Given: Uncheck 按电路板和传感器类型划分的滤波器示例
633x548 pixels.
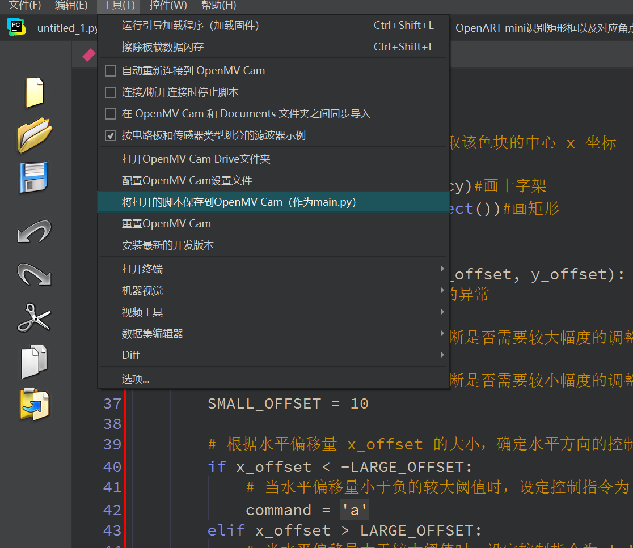Looking at the screenshot, I should point(111,135).
